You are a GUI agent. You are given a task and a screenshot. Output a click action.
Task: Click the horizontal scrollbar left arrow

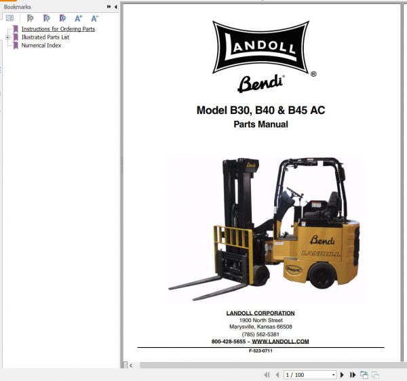point(131,365)
